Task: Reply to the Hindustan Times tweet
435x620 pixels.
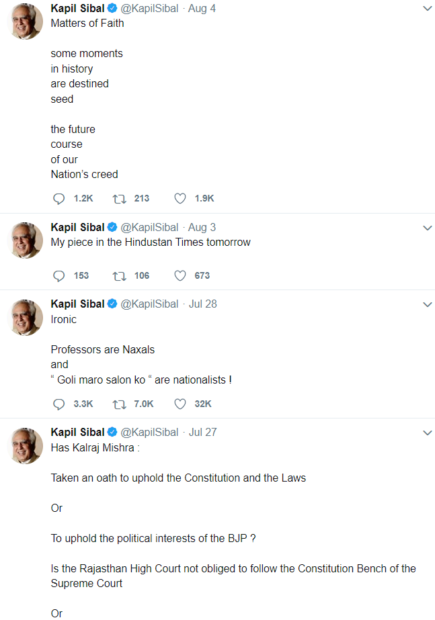Action: tap(58, 275)
